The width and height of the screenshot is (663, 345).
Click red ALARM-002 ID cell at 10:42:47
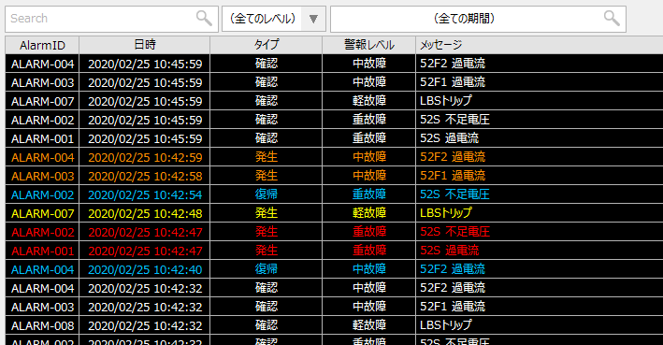42,232
